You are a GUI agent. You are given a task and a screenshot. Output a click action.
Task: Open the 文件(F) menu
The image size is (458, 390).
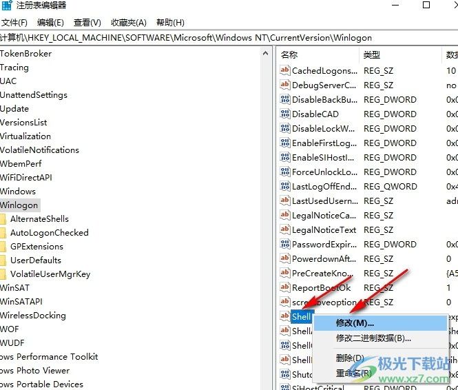pyautogui.click(x=14, y=23)
